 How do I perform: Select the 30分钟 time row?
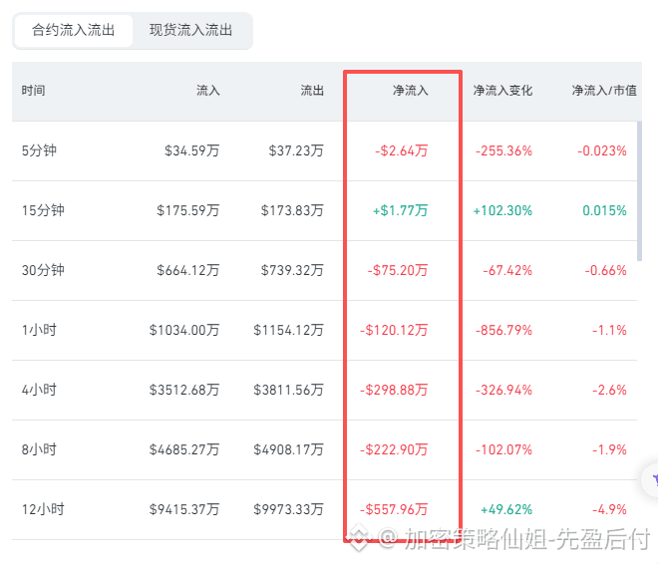[x=324, y=270]
